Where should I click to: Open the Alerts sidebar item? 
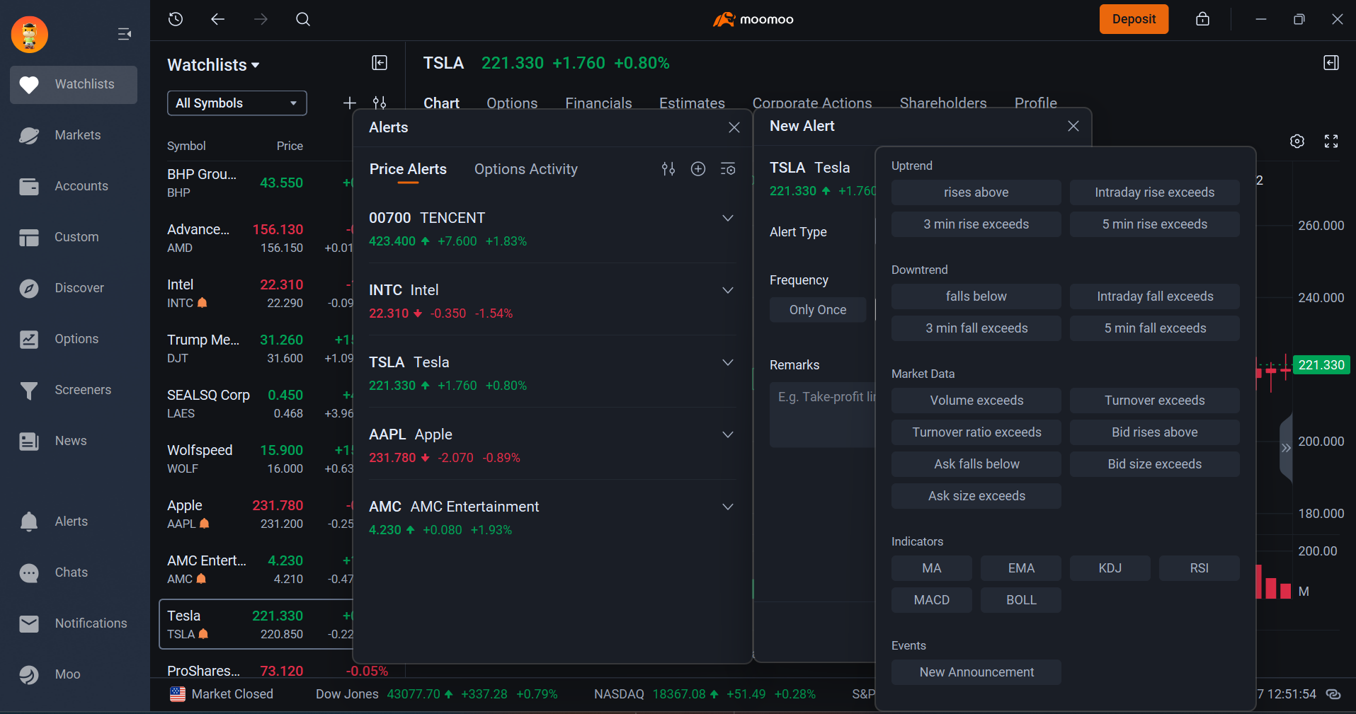click(x=74, y=522)
